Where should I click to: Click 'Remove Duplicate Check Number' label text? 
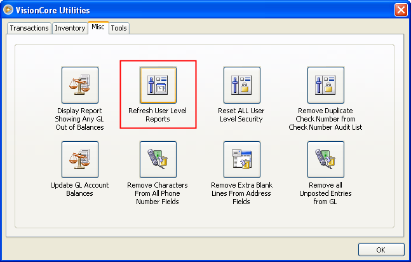point(325,119)
